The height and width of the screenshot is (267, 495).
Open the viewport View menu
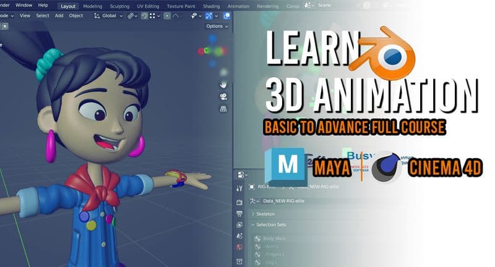(x=25, y=16)
